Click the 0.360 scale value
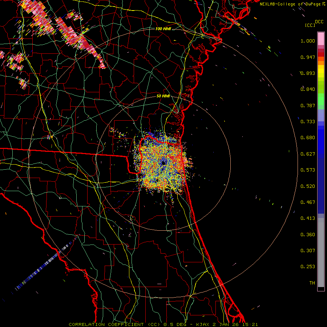Screen dimensions: 327x327 308,235
